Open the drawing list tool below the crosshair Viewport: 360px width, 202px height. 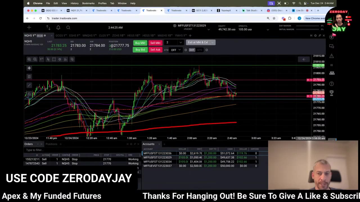pyautogui.click(x=29, y=77)
